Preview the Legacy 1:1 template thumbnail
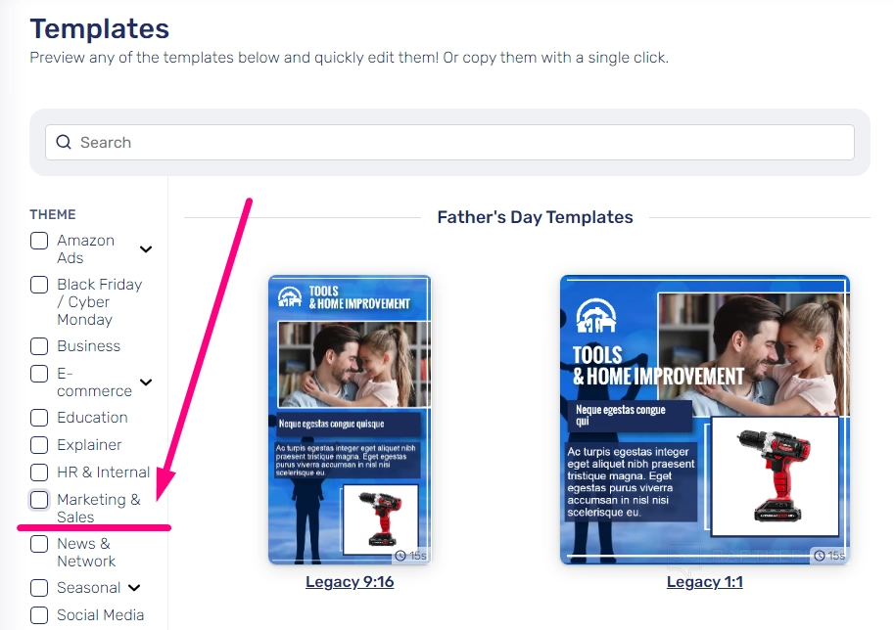894x630 pixels. click(x=705, y=420)
